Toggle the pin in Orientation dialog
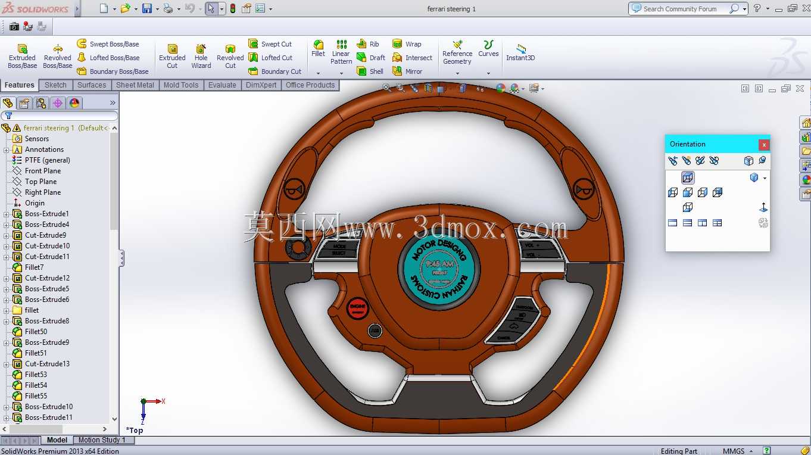 tap(762, 161)
